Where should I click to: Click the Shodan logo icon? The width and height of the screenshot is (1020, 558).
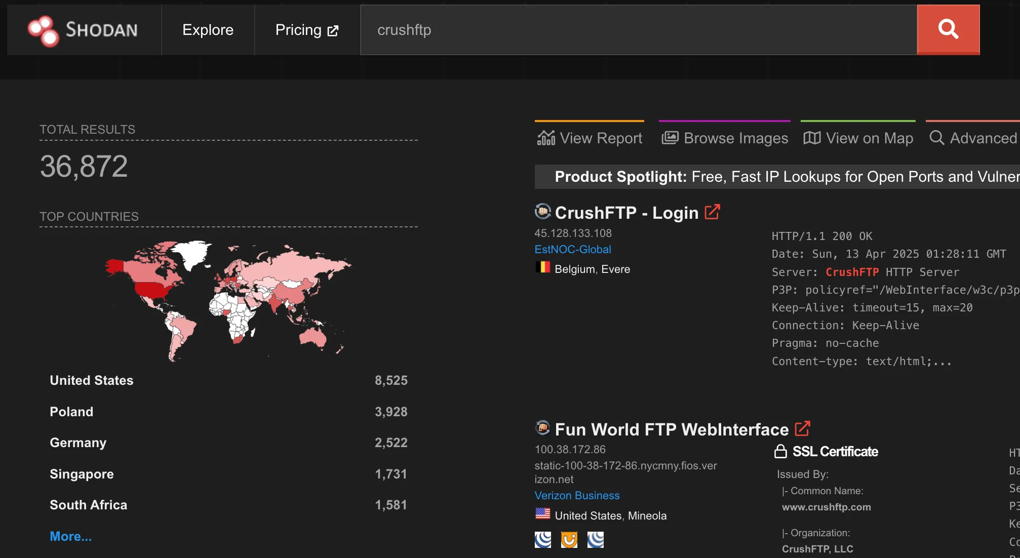[44, 30]
